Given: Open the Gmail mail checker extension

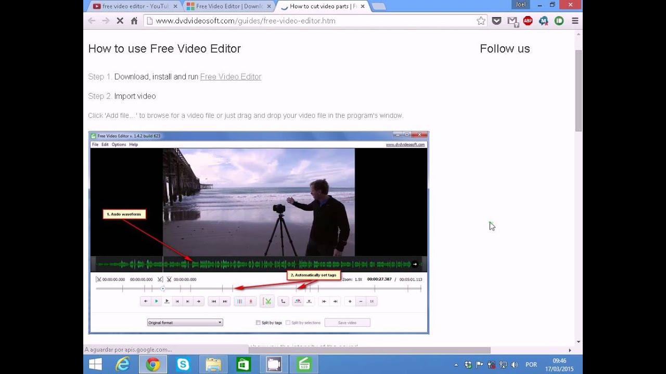Looking at the screenshot, I should tap(512, 21).
